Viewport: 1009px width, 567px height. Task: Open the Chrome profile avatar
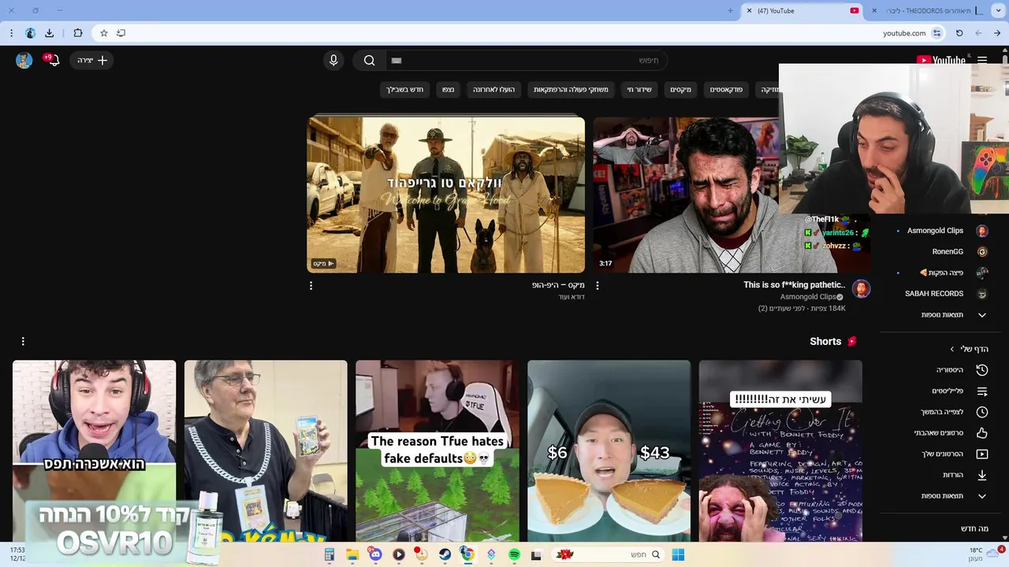click(30, 33)
